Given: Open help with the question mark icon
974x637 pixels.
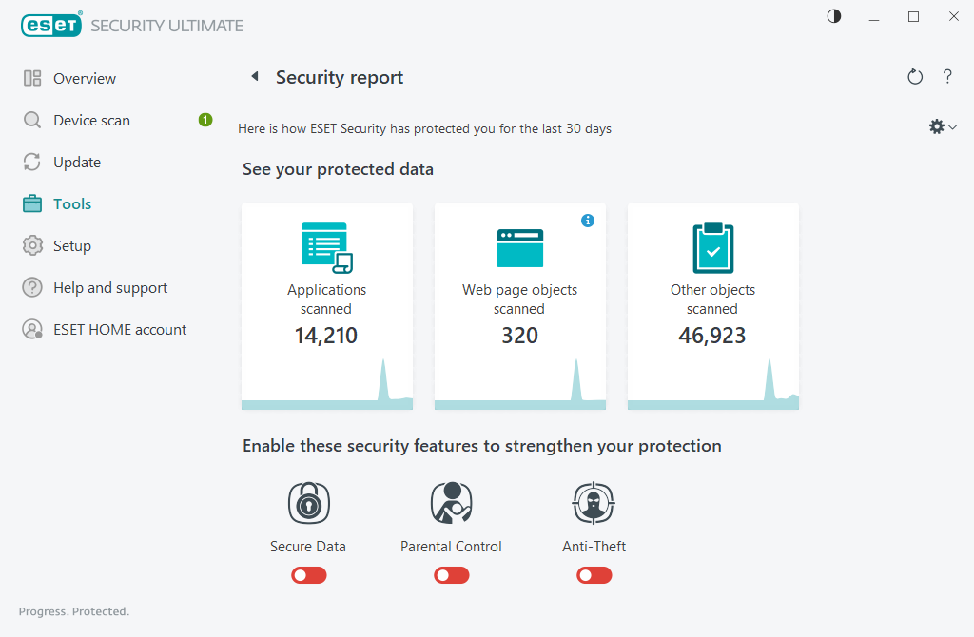Looking at the screenshot, I should coord(947,76).
